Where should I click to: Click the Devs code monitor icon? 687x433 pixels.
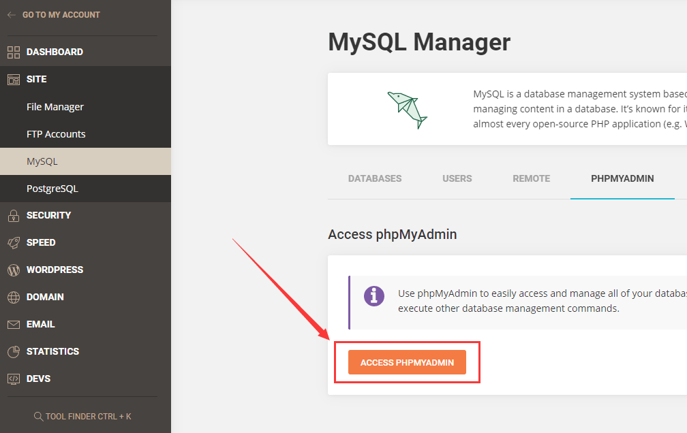click(14, 379)
